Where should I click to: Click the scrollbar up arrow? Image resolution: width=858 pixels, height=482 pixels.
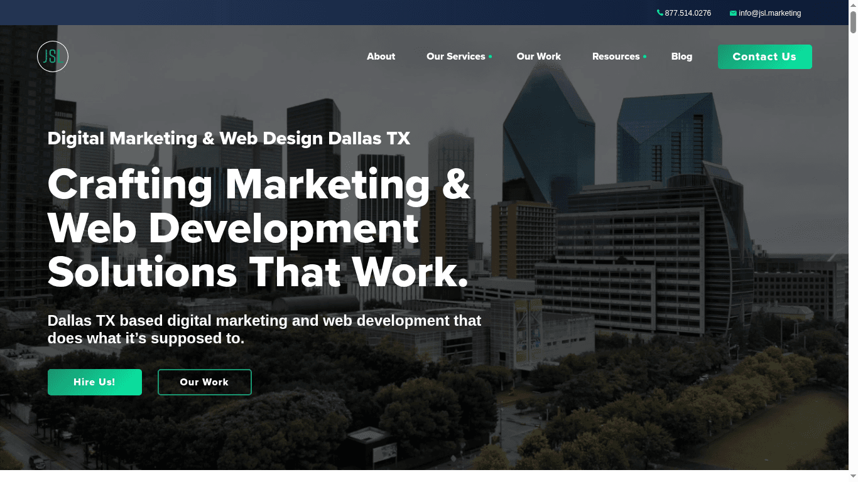853,4
